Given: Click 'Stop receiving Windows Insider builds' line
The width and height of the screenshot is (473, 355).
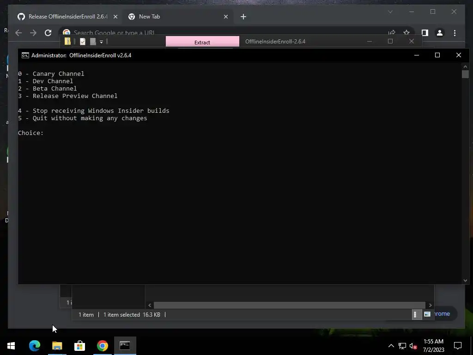Looking at the screenshot, I should click(93, 111).
